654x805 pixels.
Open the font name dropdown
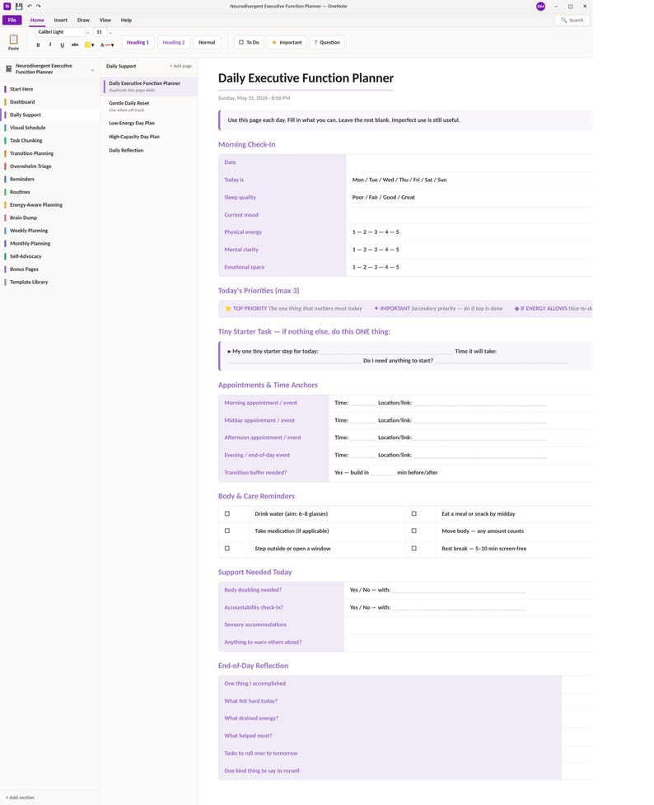88,32
